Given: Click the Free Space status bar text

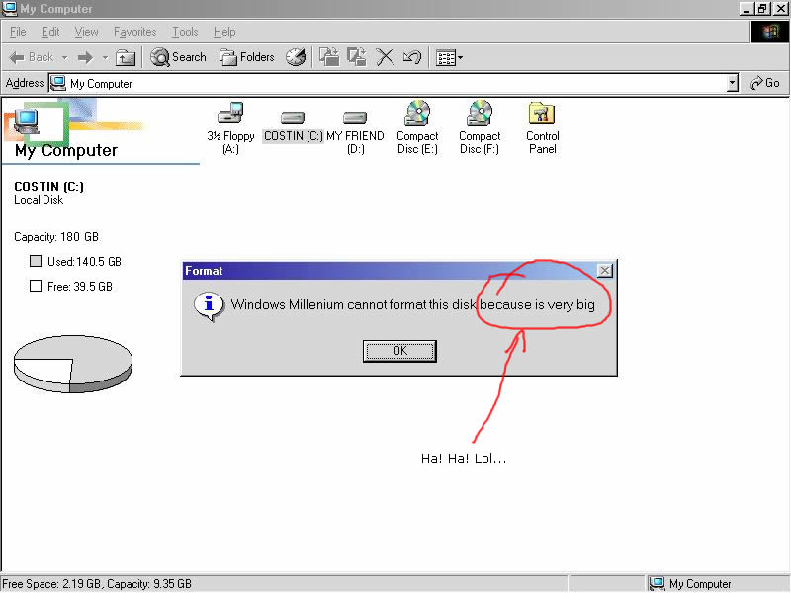Looking at the screenshot, I should click(x=97, y=584).
